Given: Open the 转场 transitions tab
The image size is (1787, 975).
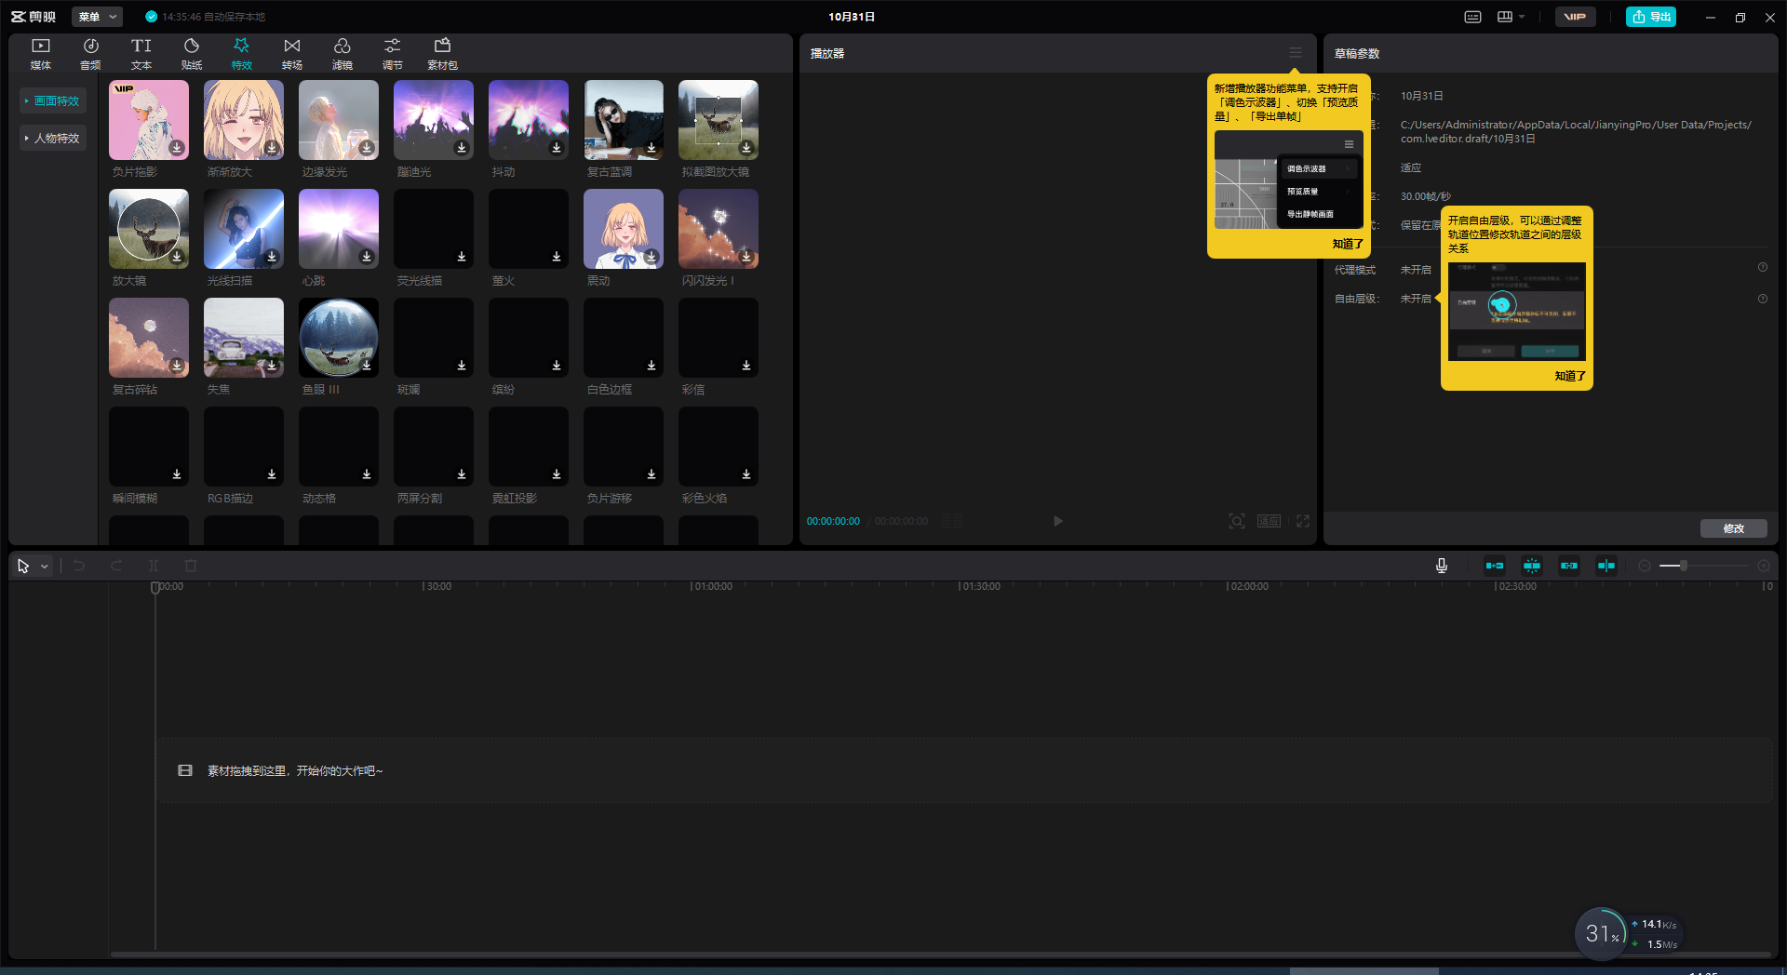Looking at the screenshot, I should (x=292, y=54).
